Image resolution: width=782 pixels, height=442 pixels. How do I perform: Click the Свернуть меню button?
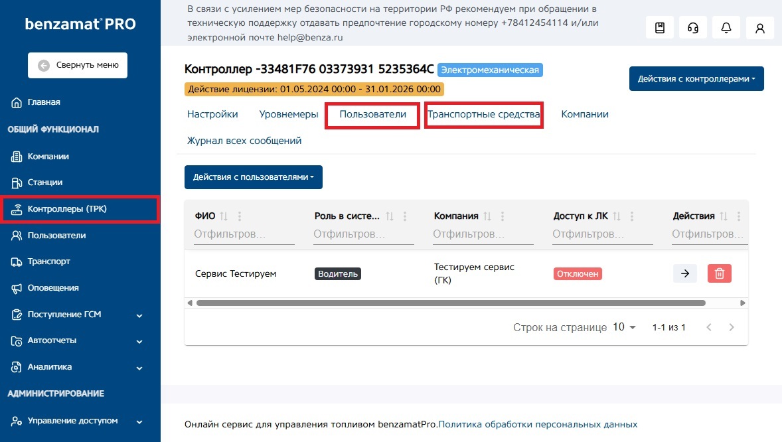[x=78, y=65]
